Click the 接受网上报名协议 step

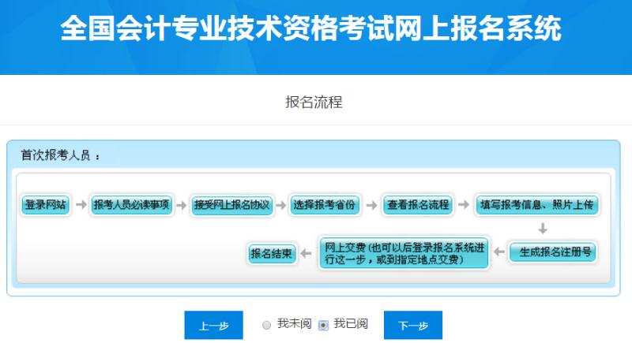point(231,205)
